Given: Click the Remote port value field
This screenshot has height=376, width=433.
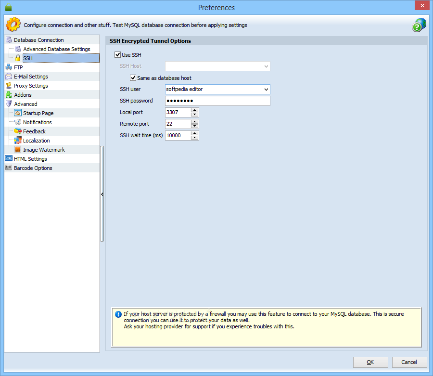Looking at the screenshot, I should [x=178, y=124].
